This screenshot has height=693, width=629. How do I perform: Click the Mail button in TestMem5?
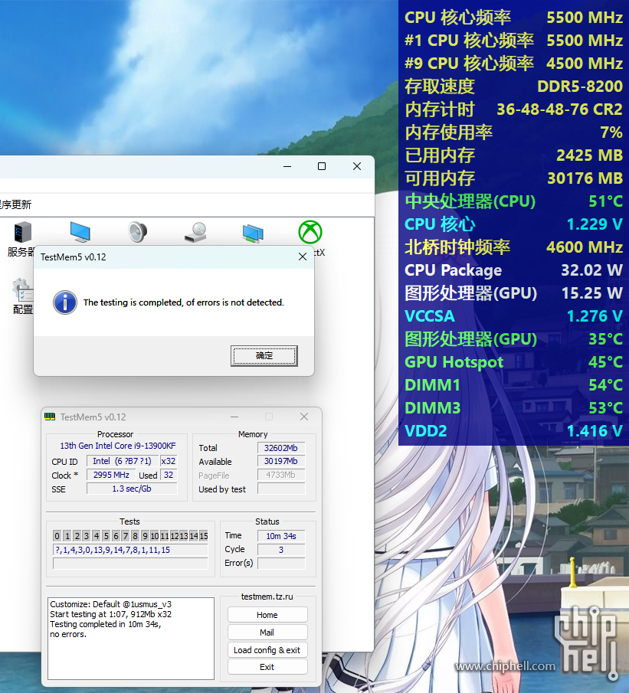[x=267, y=633]
